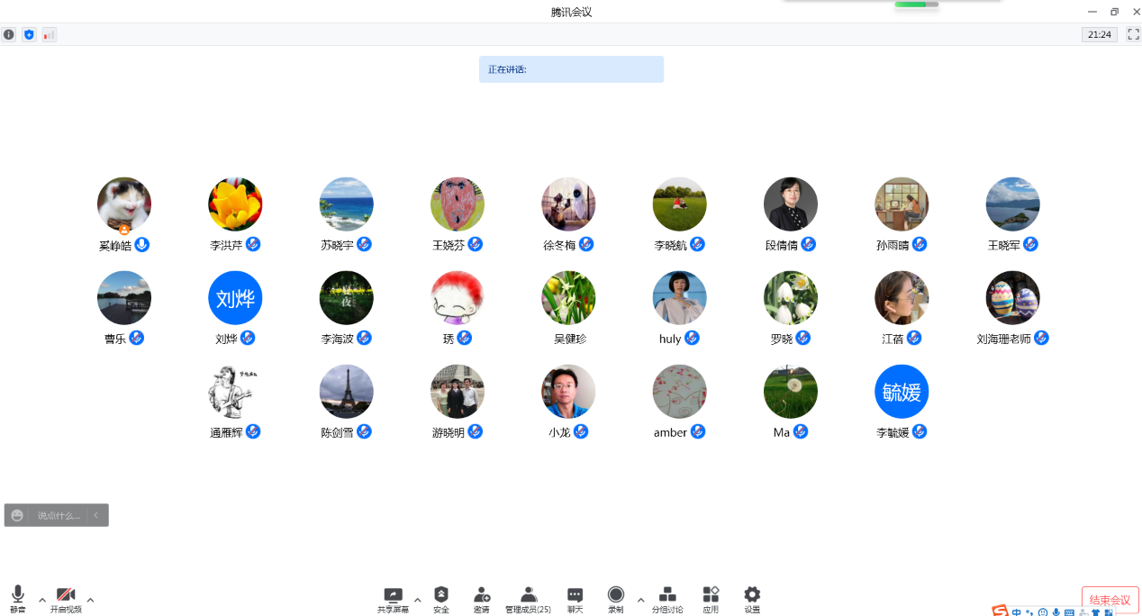
Task: Click the Invite (邀请) icon
Action: pyautogui.click(x=482, y=599)
